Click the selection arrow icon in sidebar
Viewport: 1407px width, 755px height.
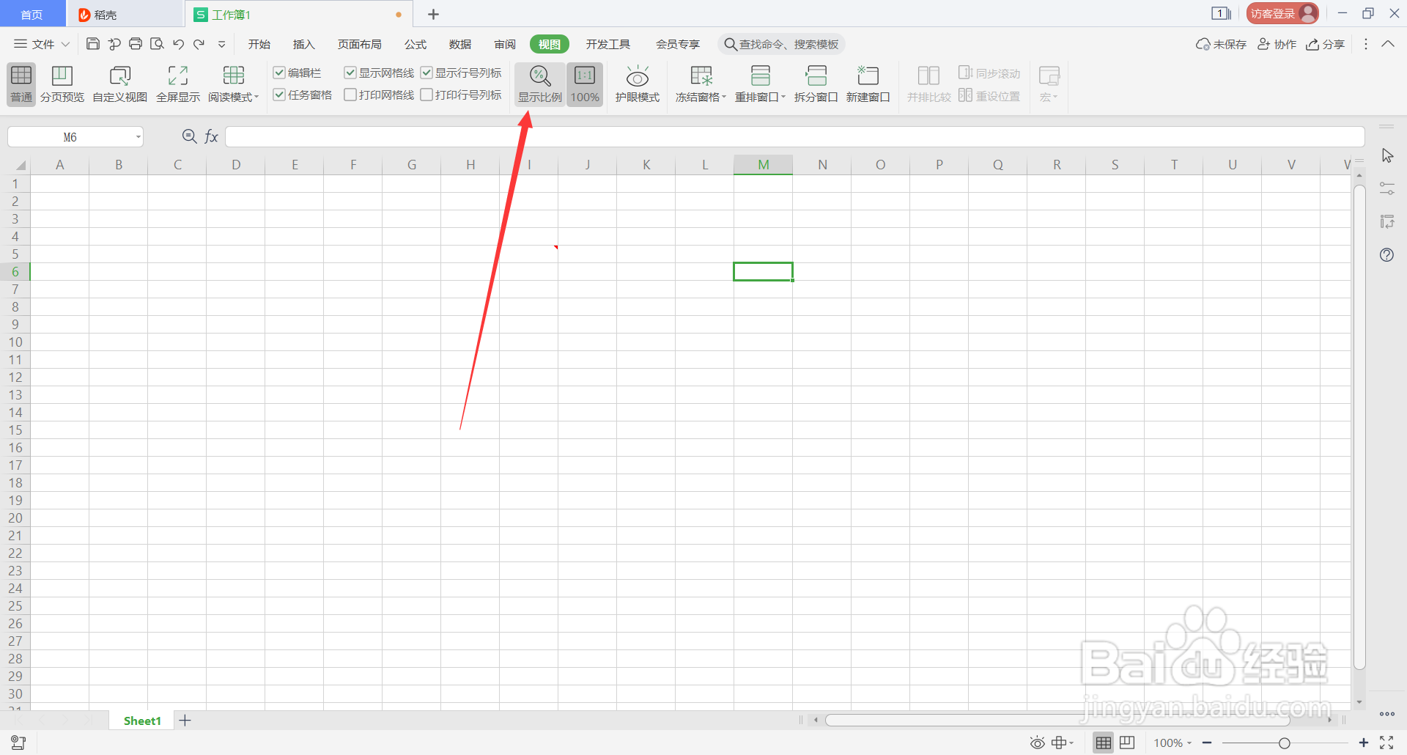[1387, 155]
